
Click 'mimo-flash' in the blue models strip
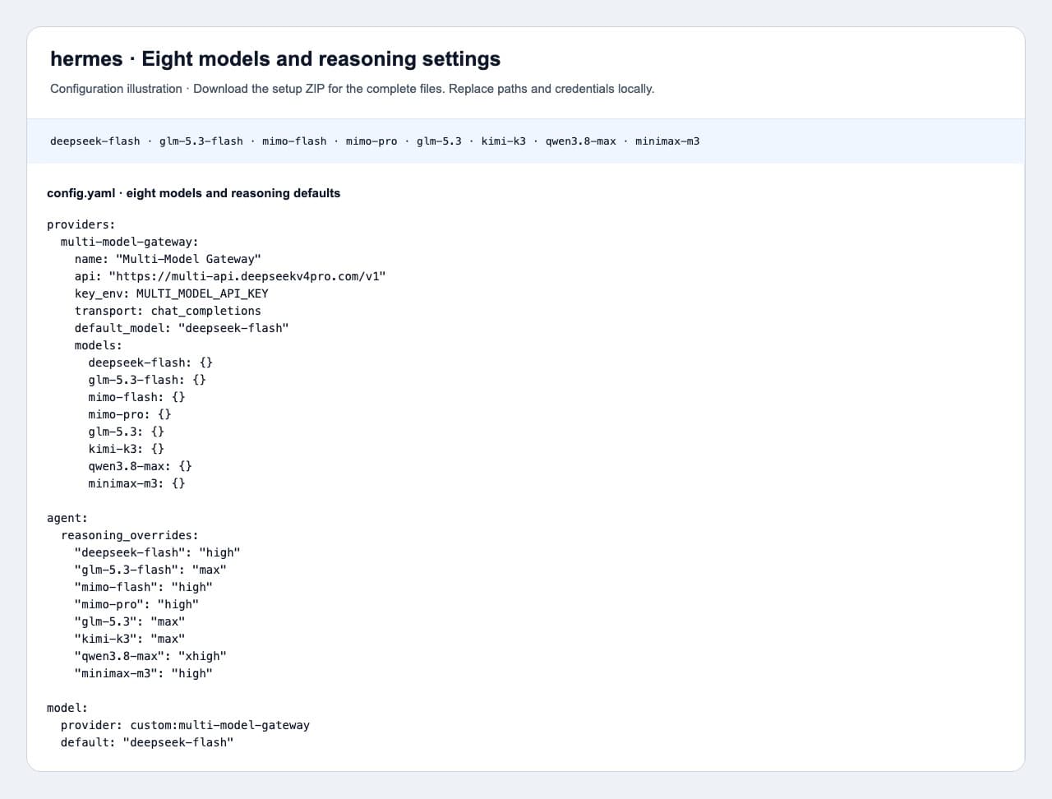[x=294, y=141]
